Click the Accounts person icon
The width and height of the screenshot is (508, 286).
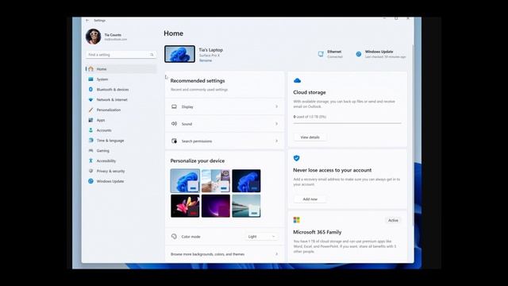click(x=90, y=130)
